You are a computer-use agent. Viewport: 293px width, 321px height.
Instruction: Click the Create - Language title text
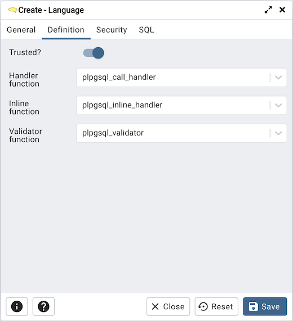click(x=51, y=10)
